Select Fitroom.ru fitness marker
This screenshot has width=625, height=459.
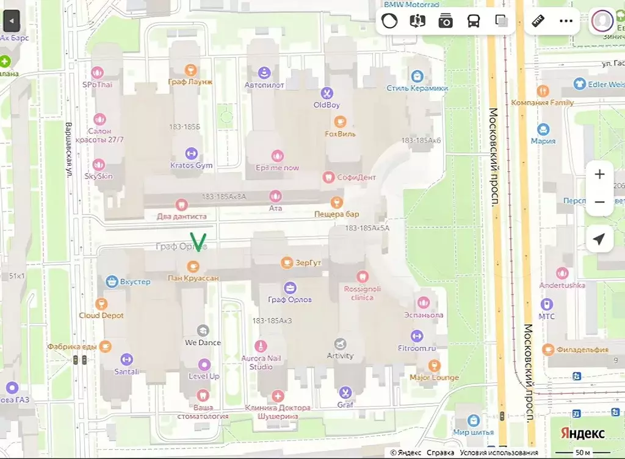[417, 336]
